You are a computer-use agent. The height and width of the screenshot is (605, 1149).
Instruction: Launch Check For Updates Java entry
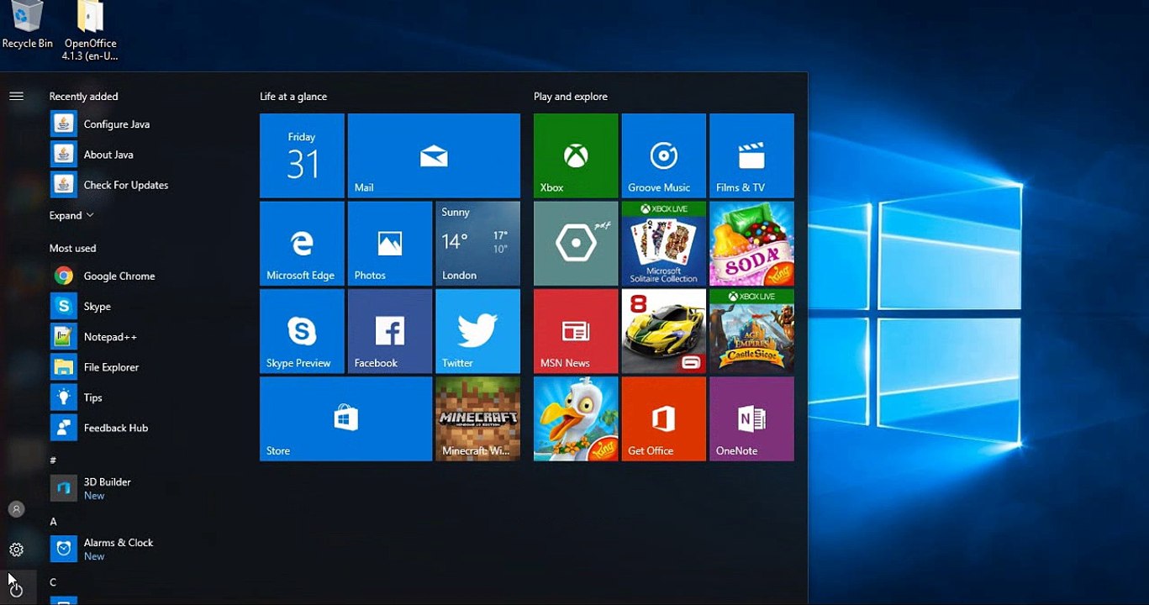(125, 185)
